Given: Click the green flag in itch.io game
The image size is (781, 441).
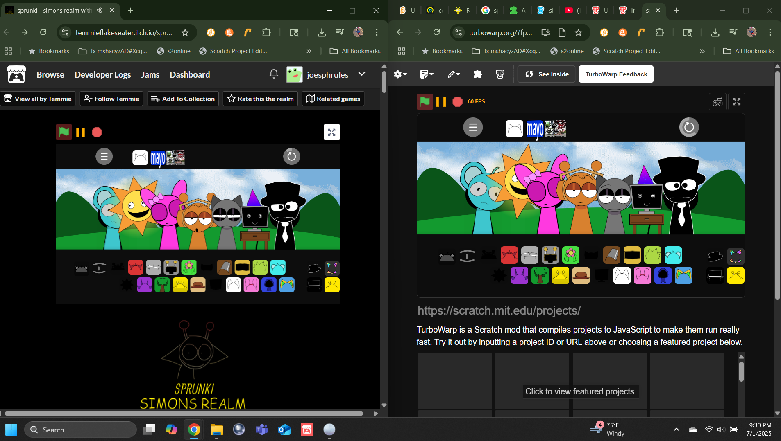Looking at the screenshot, I should pos(64,132).
